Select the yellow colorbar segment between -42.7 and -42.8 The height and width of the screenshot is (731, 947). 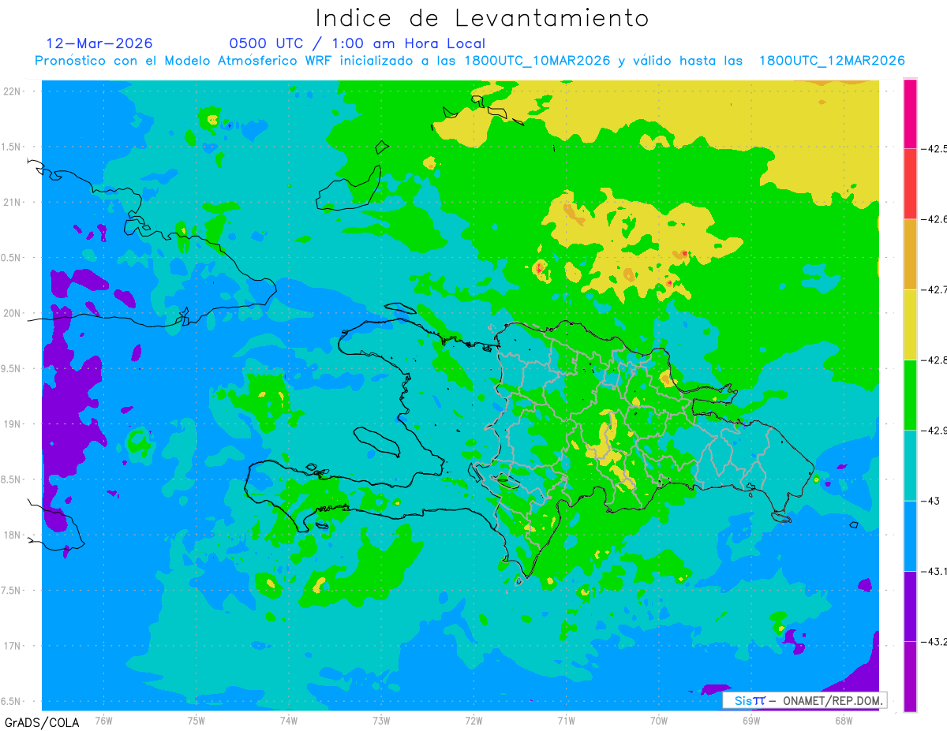[910, 324]
